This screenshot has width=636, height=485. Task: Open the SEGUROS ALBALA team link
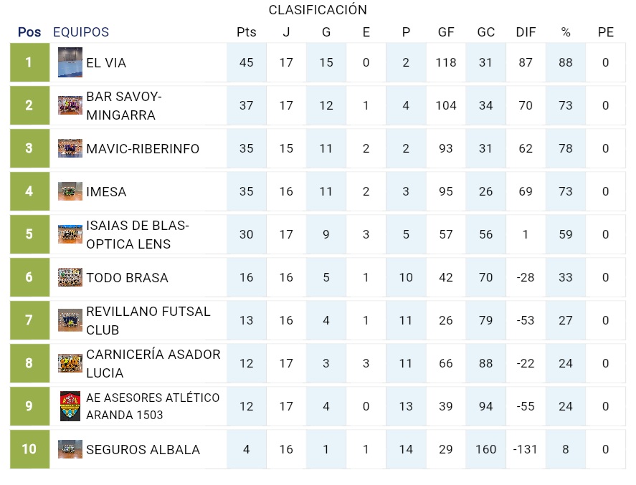[143, 450]
